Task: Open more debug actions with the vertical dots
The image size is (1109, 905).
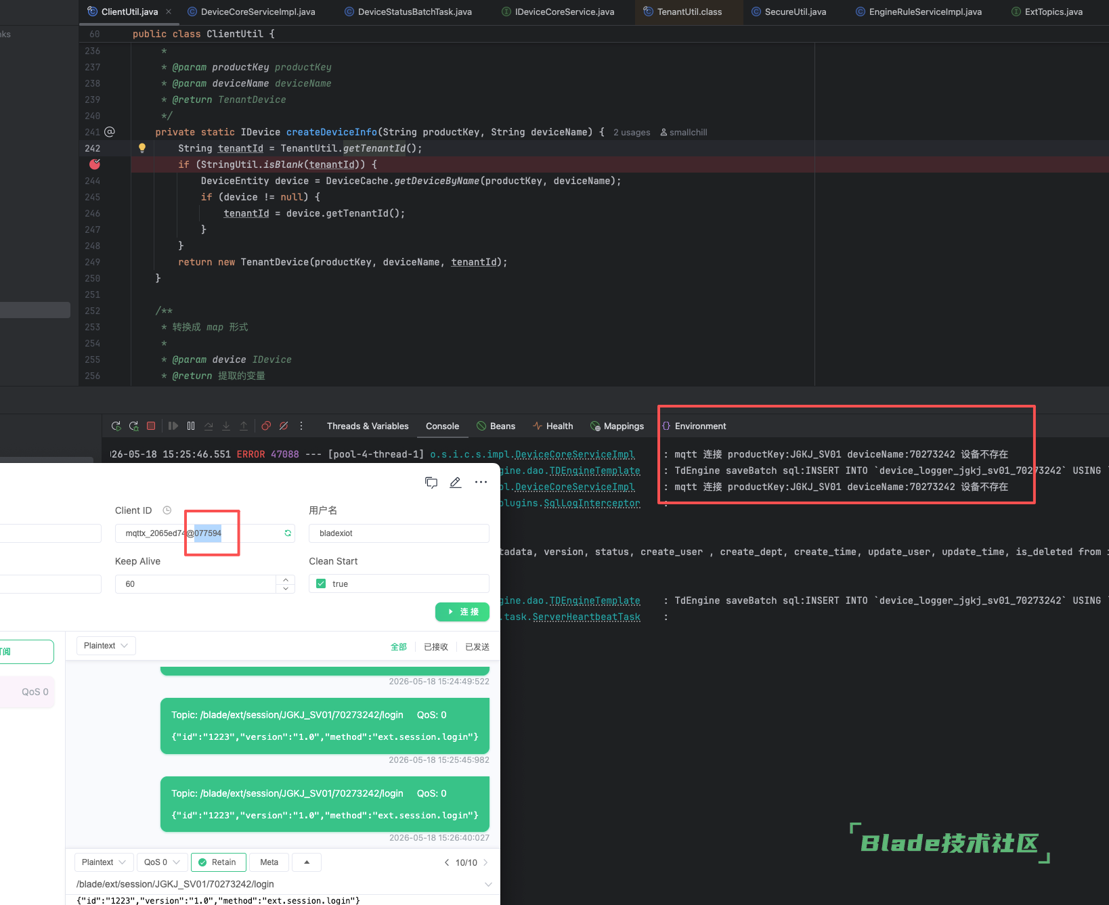Action: pyautogui.click(x=301, y=426)
